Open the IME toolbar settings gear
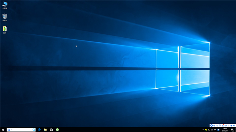The width and height of the screenshot is (236, 132). pos(234,125)
